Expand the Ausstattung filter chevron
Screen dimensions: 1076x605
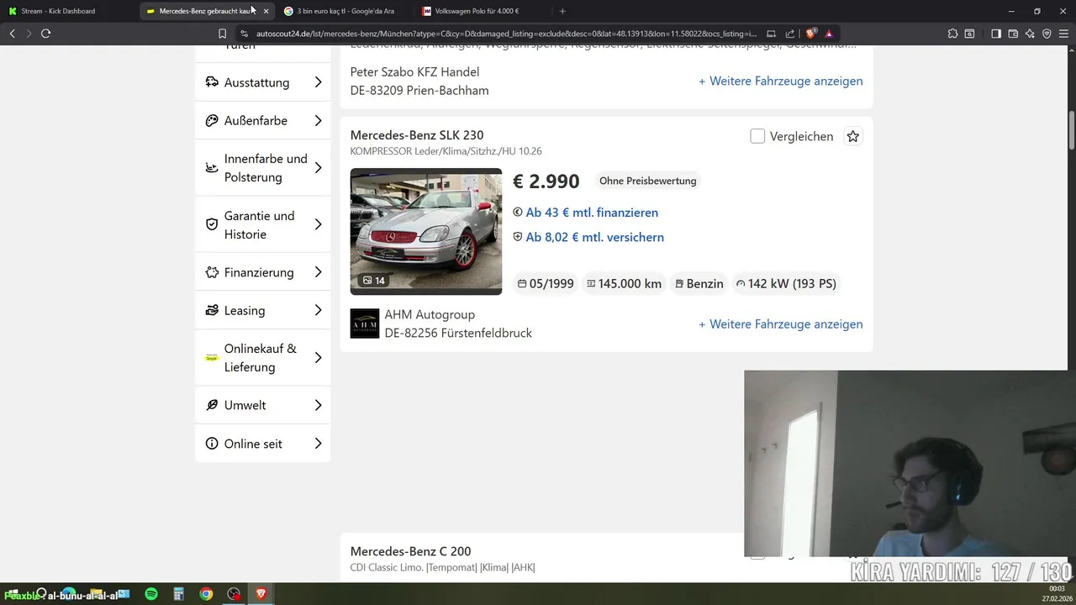tap(318, 82)
